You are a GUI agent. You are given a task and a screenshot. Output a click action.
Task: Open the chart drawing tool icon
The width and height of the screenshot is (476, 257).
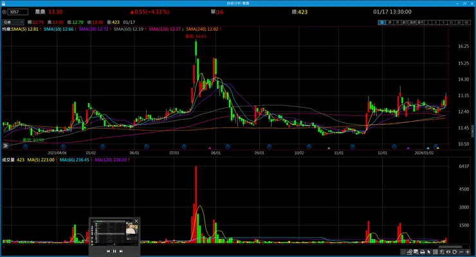click(410, 252)
